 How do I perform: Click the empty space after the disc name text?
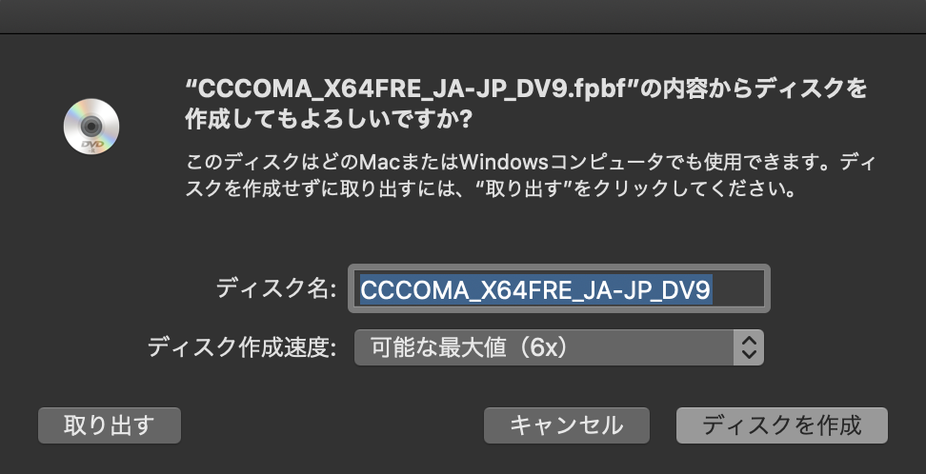point(738,289)
